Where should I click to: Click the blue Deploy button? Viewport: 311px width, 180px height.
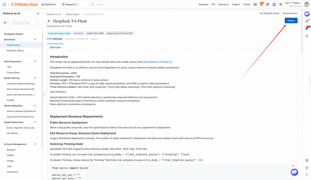pos(291,21)
